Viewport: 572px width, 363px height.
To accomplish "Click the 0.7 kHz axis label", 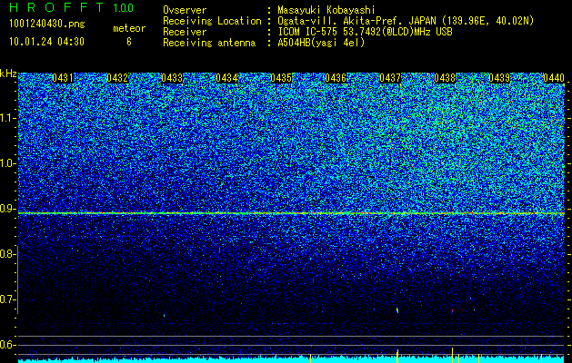I will pyautogui.click(x=7, y=299).
